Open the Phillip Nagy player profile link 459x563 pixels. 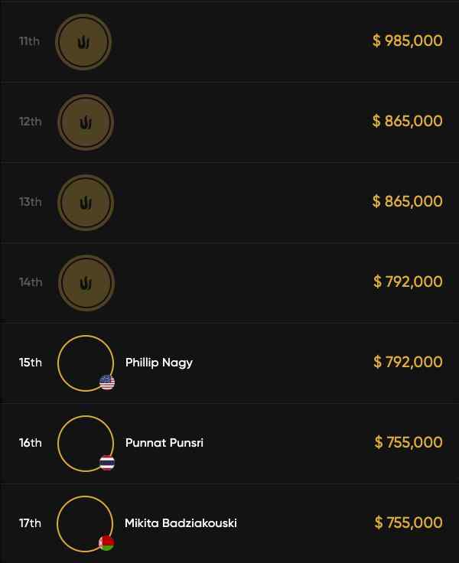pos(159,363)
